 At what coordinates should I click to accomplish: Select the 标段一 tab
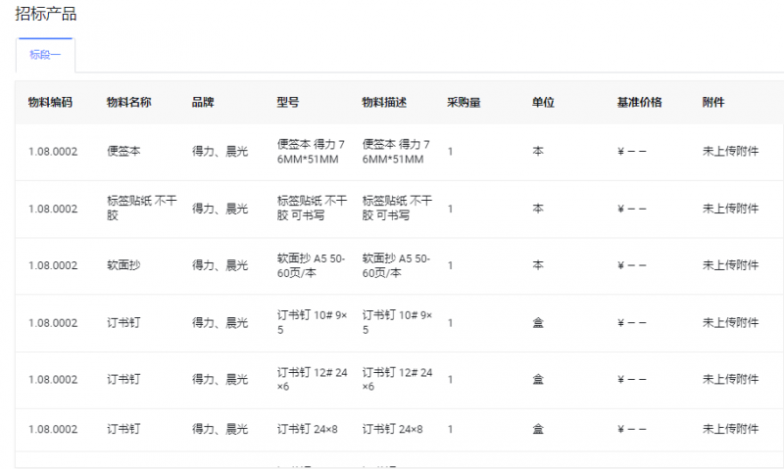click(45, 55)
